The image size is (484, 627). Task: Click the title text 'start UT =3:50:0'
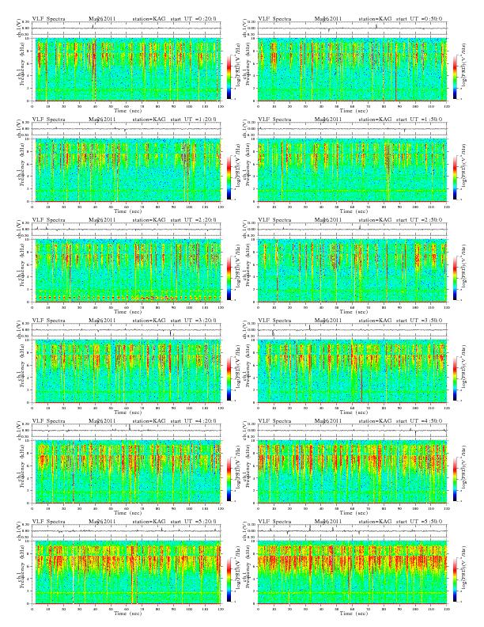[419, 321]
